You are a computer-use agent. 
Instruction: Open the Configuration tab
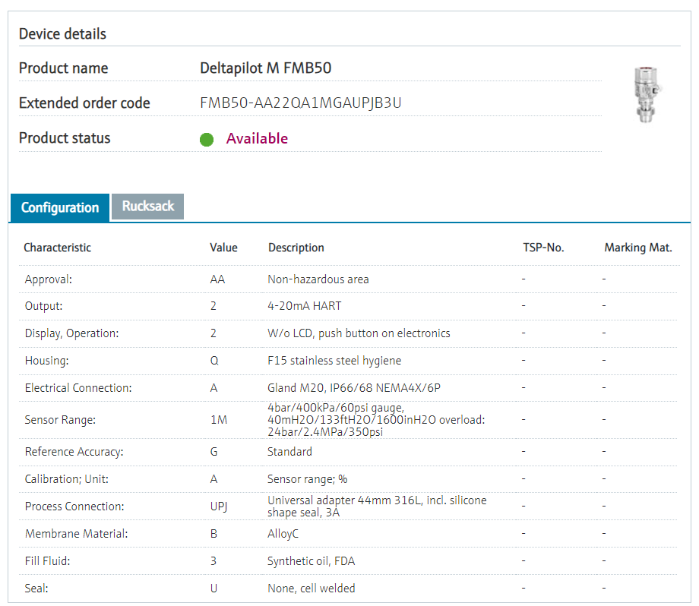[59, 207]
